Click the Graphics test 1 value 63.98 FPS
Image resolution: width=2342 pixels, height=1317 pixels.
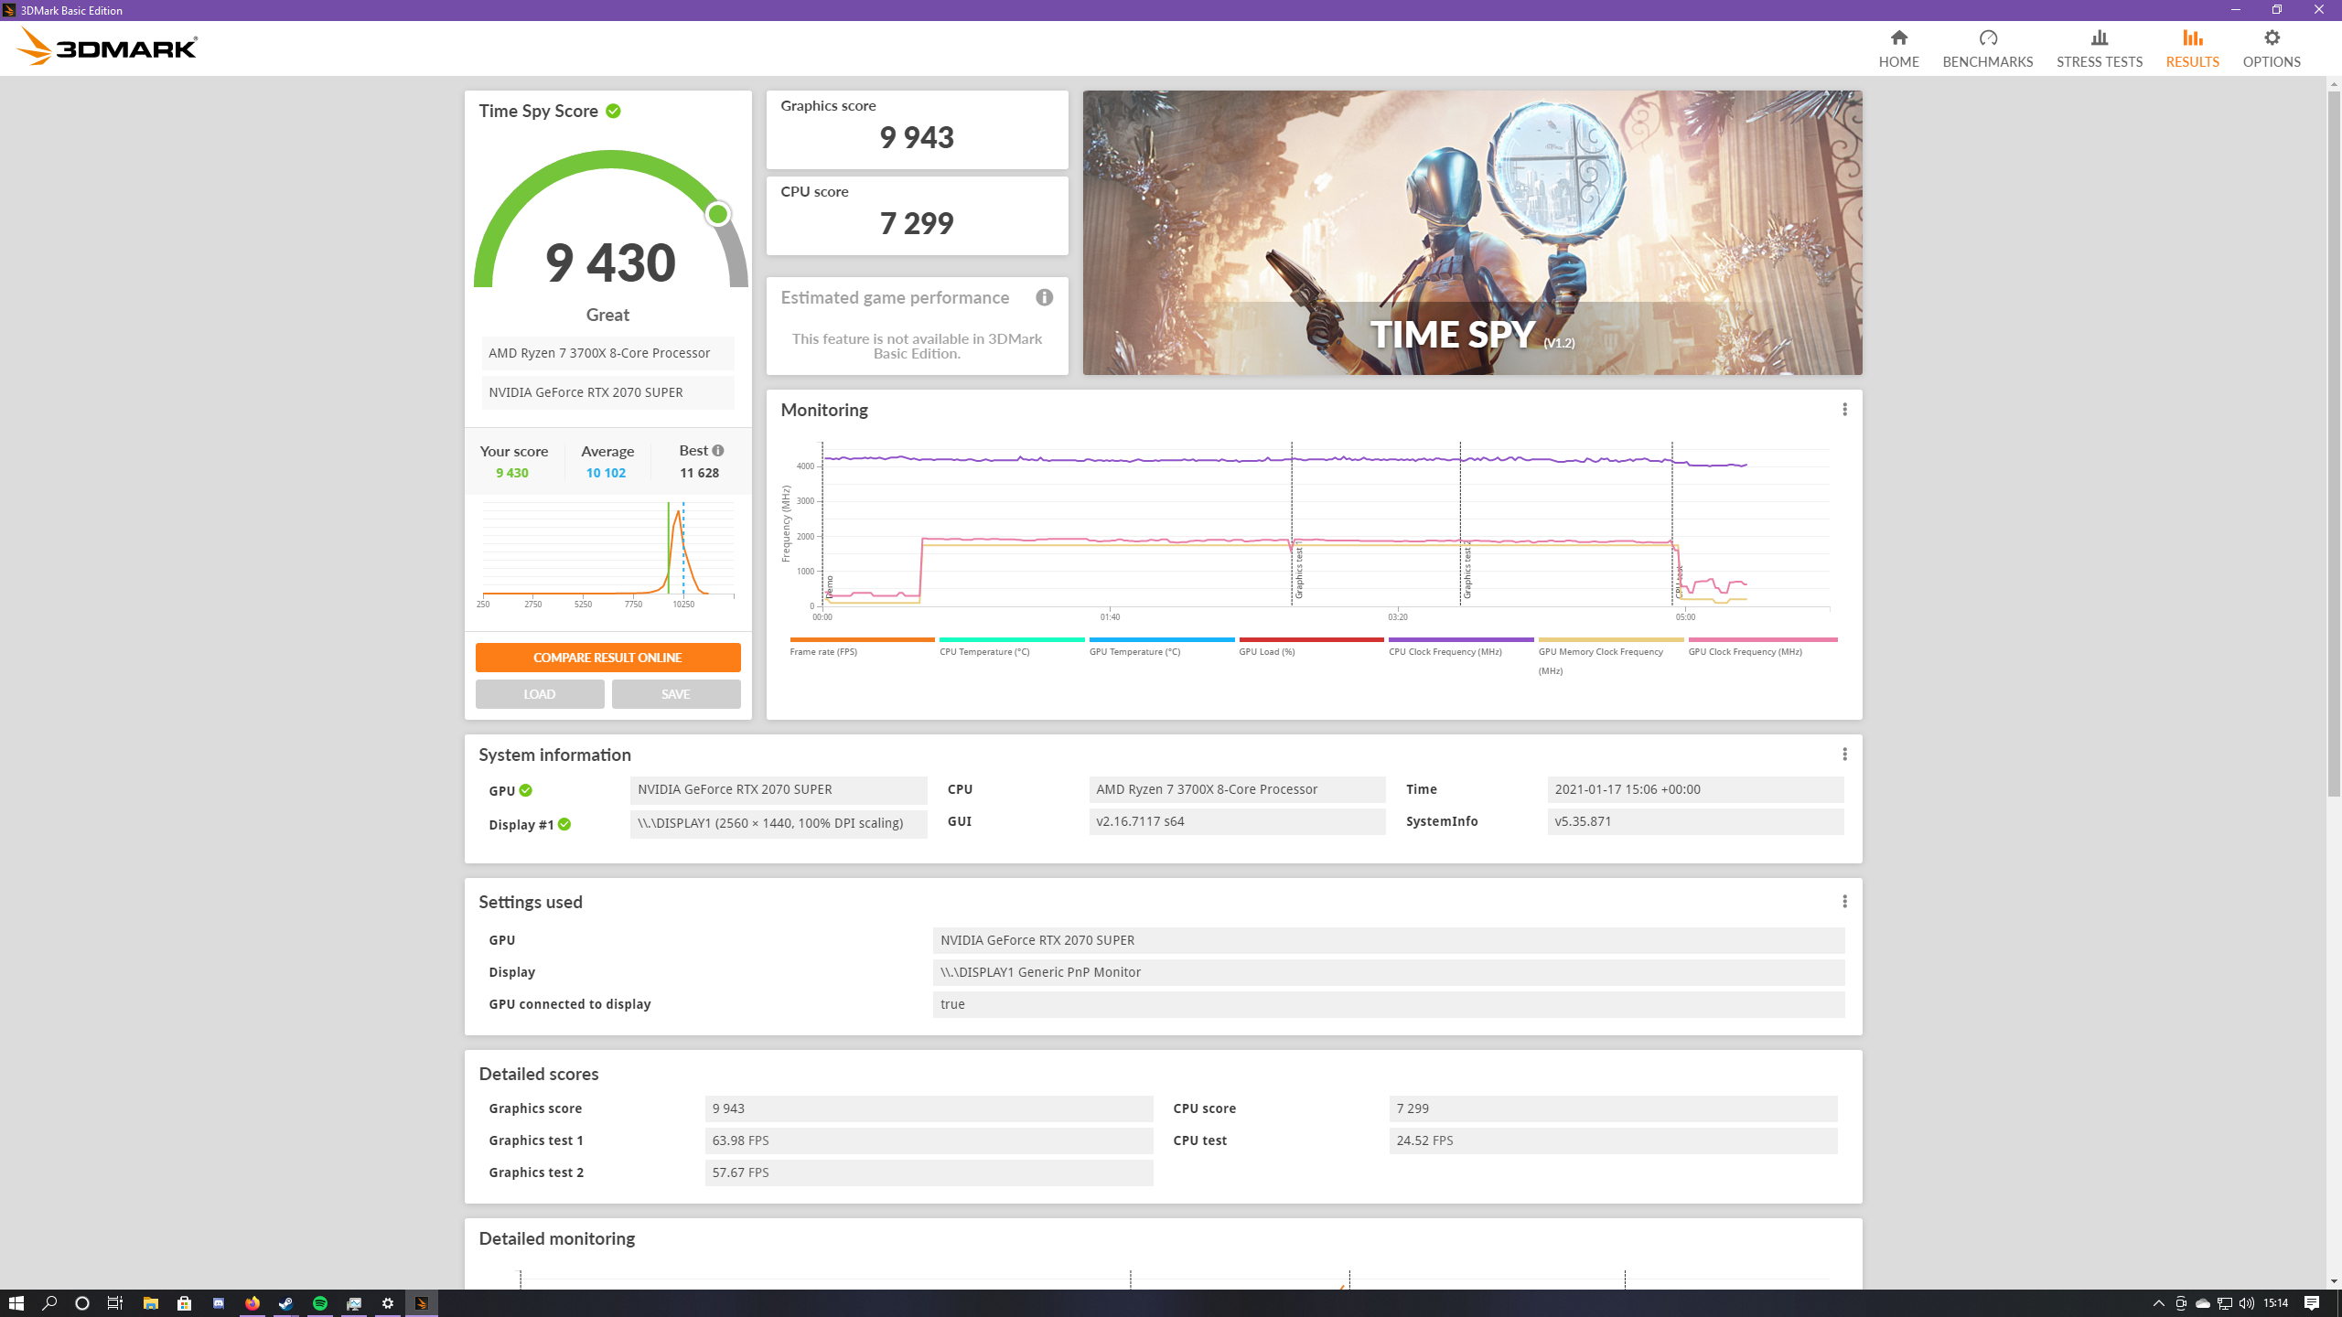(x=929, y=1140)
